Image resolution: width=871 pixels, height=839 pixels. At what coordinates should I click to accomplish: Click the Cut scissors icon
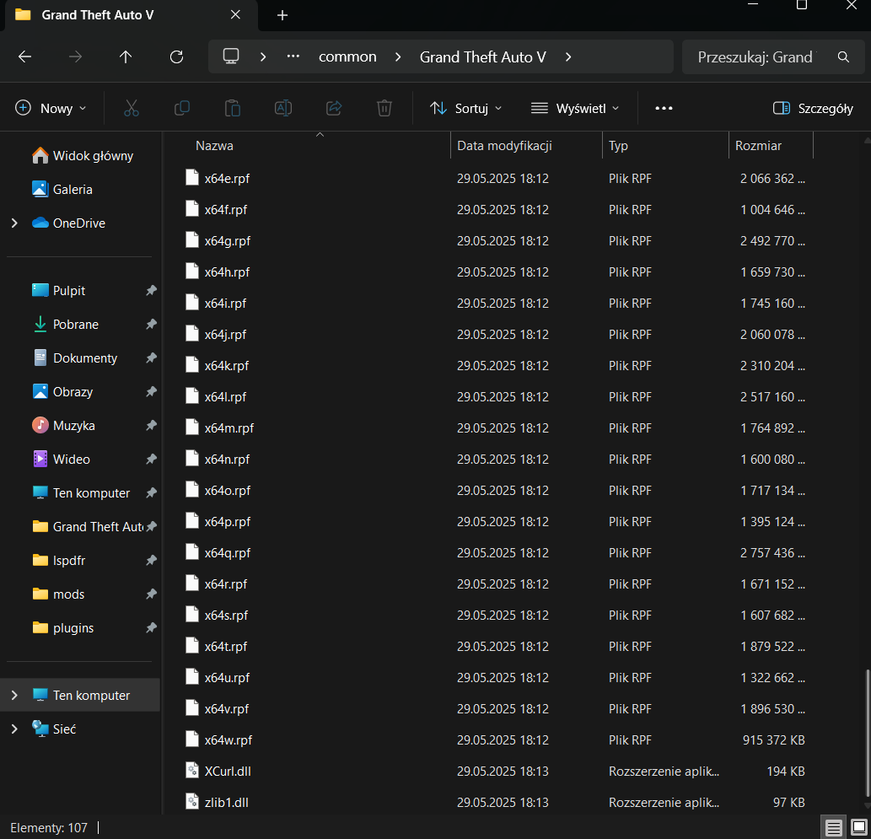[131, 108]
